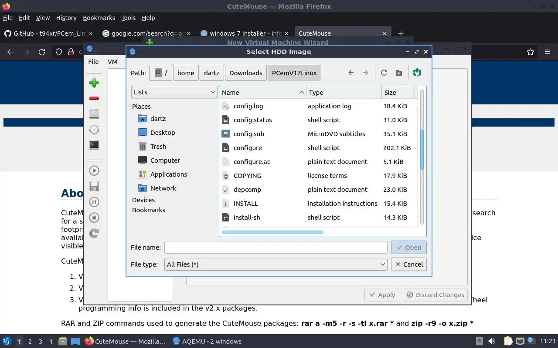Go back in file dialog history
Screen dimensions: 558x348
351,73
